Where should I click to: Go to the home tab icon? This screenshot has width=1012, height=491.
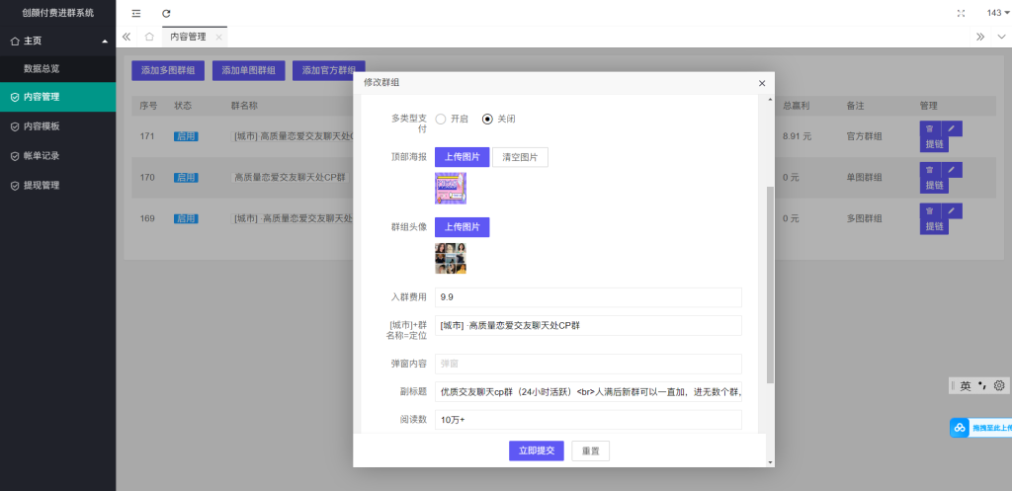point(148,37)
